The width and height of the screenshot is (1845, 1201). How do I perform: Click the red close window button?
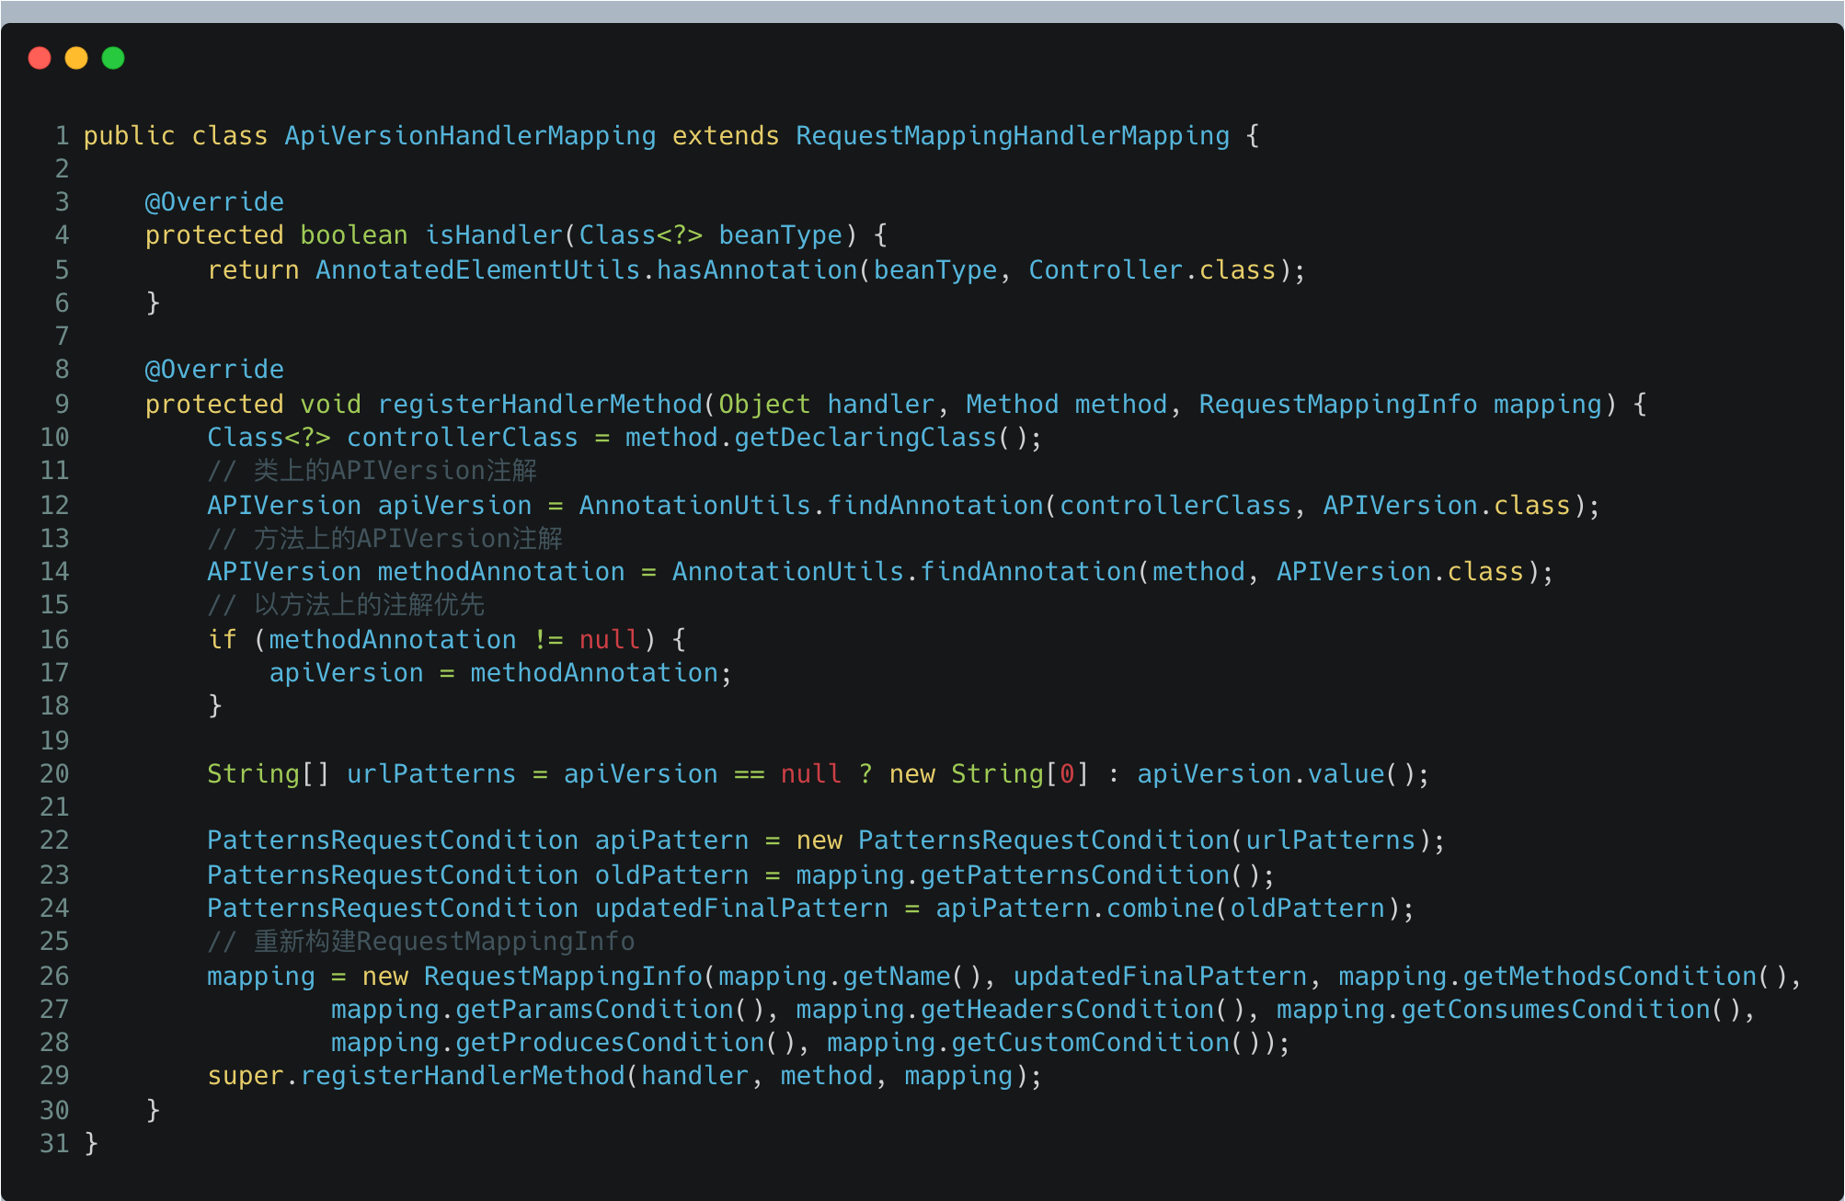point(40,58)
